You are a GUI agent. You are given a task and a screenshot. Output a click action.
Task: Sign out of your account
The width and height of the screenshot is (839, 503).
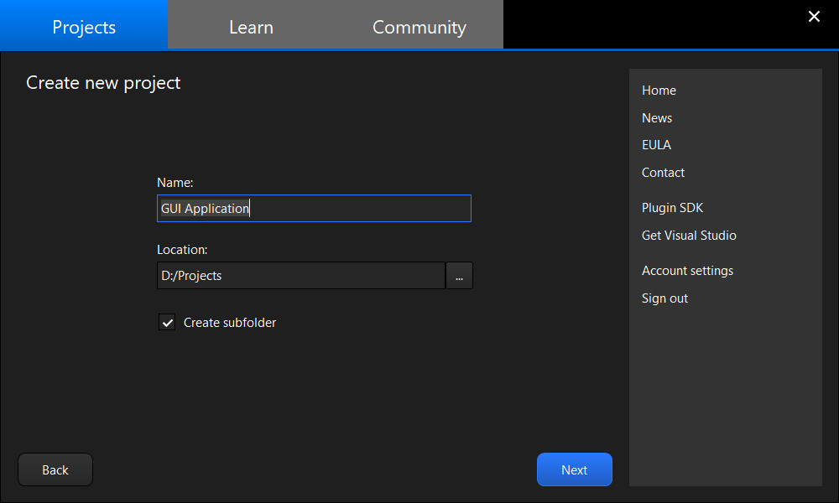coord(664,298)
